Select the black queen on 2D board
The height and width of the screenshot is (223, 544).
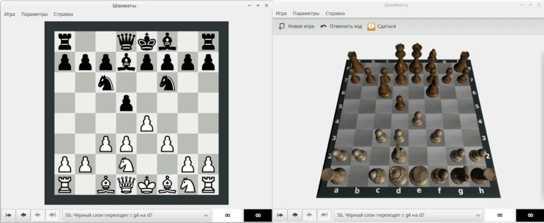(126, 41)
